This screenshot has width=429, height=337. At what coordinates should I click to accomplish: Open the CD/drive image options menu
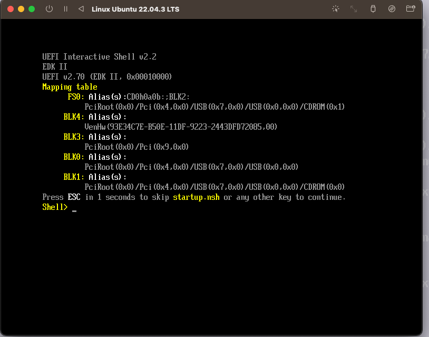(x=392, y=9)
